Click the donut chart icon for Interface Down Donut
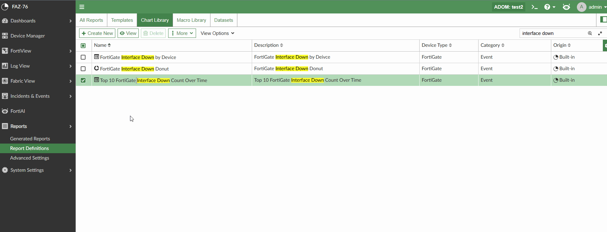 96,68
